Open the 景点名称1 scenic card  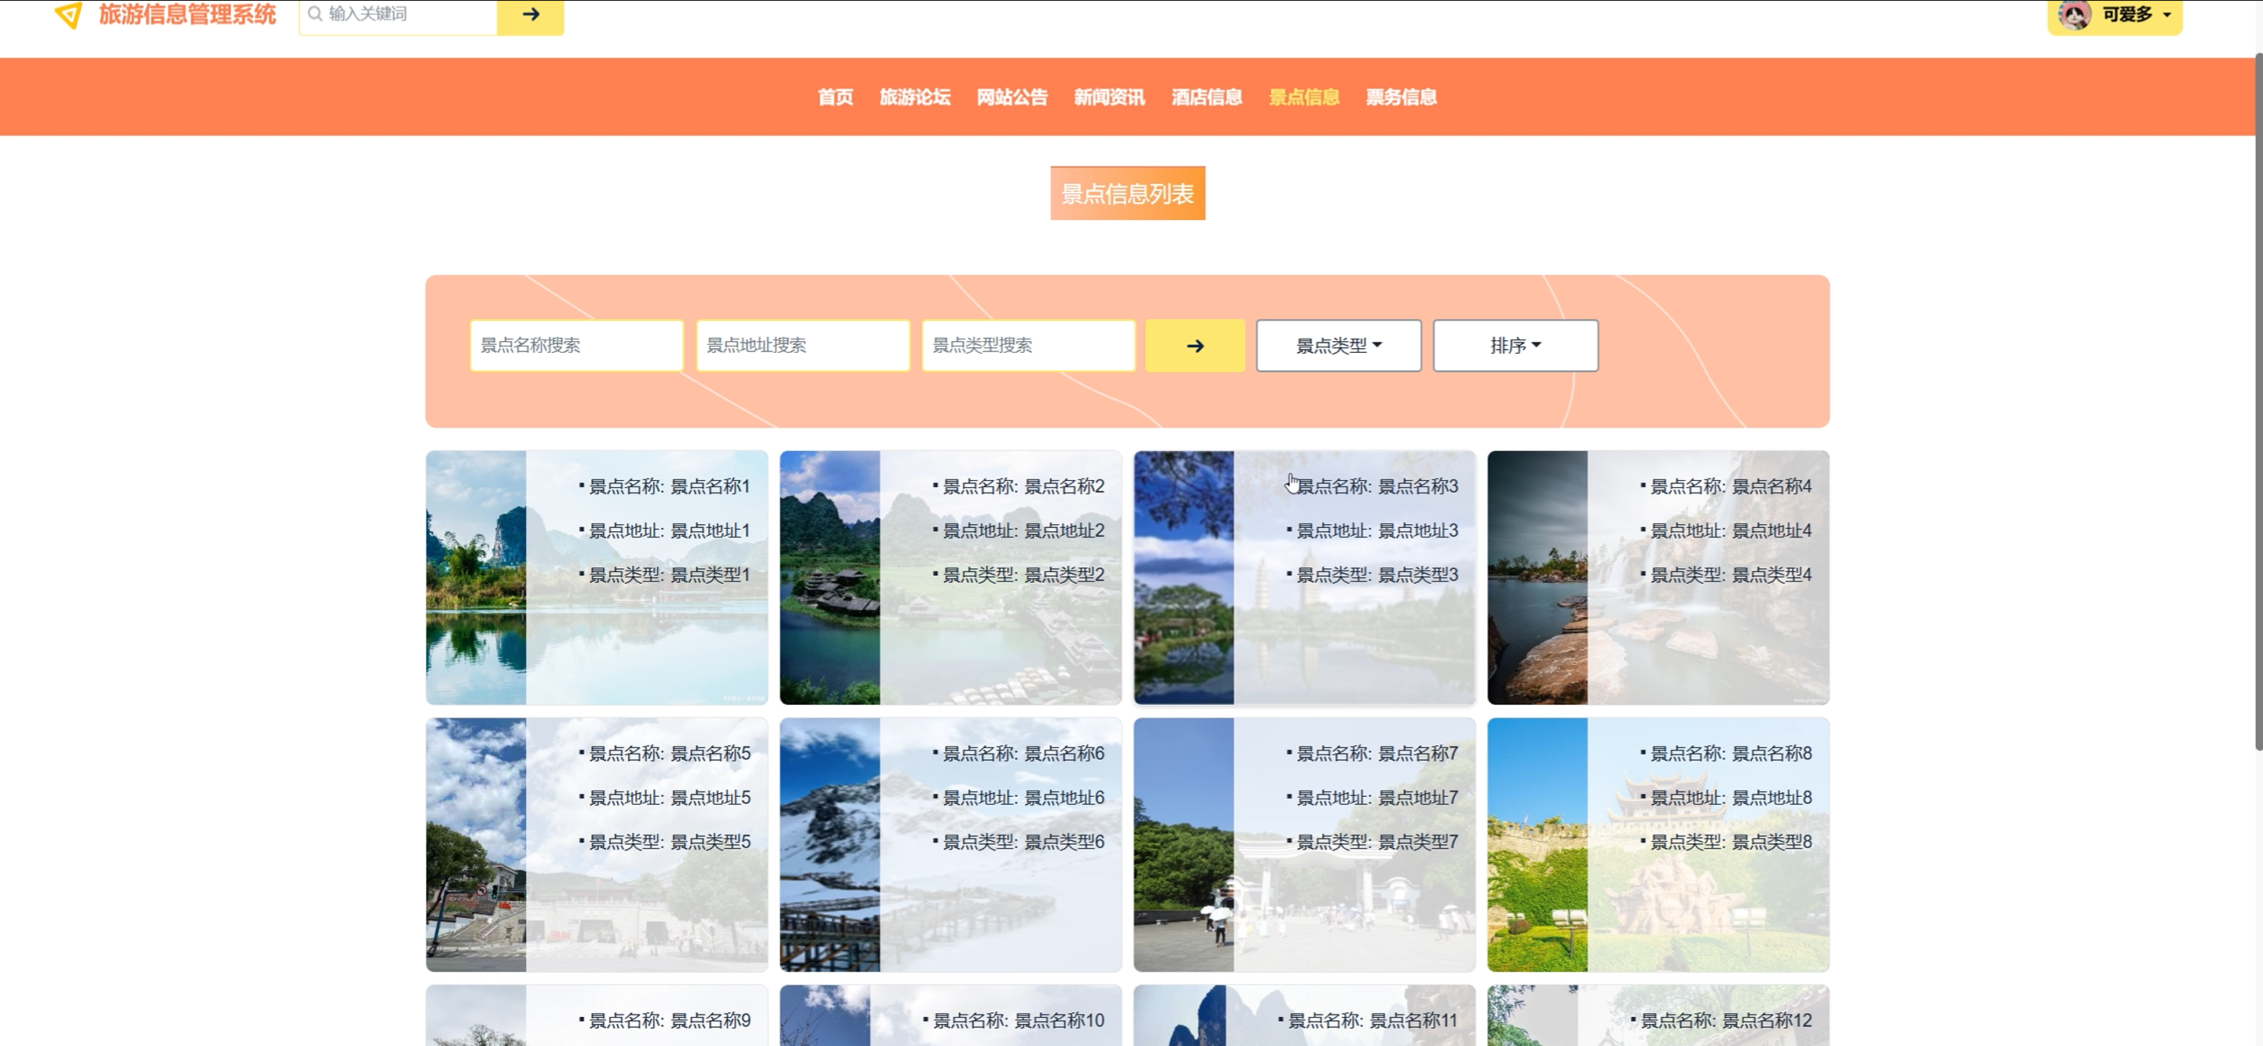[597, 577]
